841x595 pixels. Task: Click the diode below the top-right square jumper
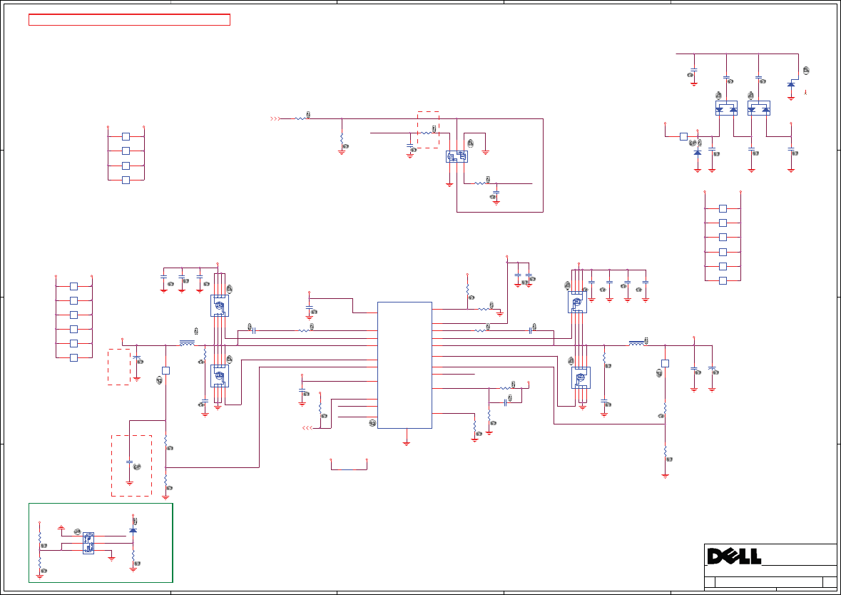point(697,153)
